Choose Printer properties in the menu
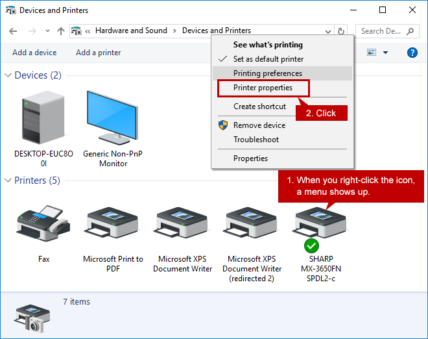The height and width of the screenshot is (339, 428). (x=264, y=88)
